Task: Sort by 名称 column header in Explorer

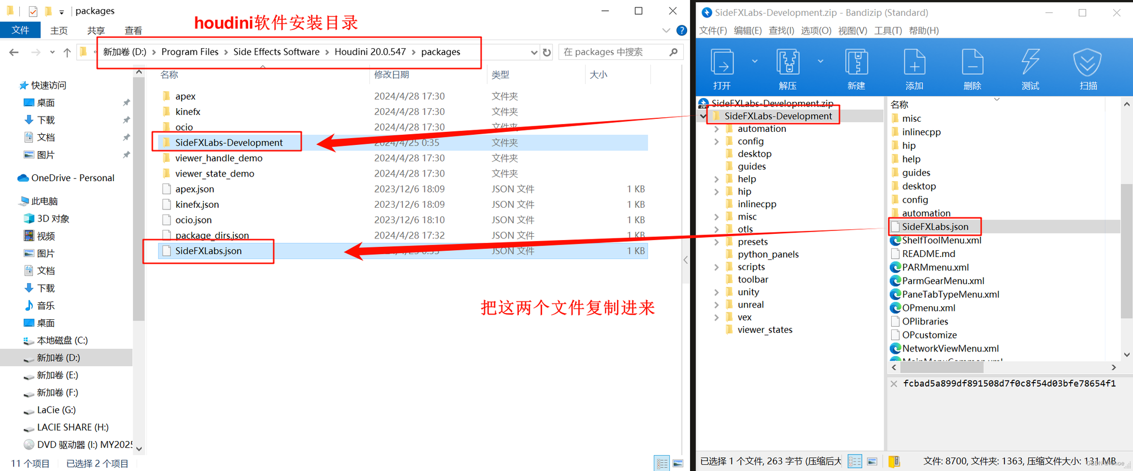Action: pos(169,75)
